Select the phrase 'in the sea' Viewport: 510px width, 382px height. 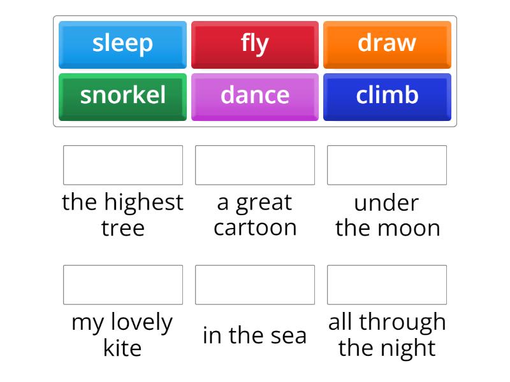point(255,336)
